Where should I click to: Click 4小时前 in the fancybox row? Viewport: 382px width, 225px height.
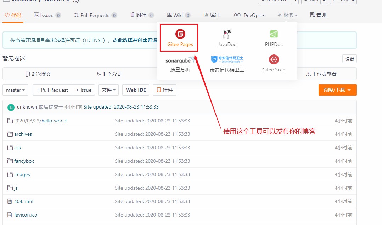pyautogui.click(x=343, y=161)
